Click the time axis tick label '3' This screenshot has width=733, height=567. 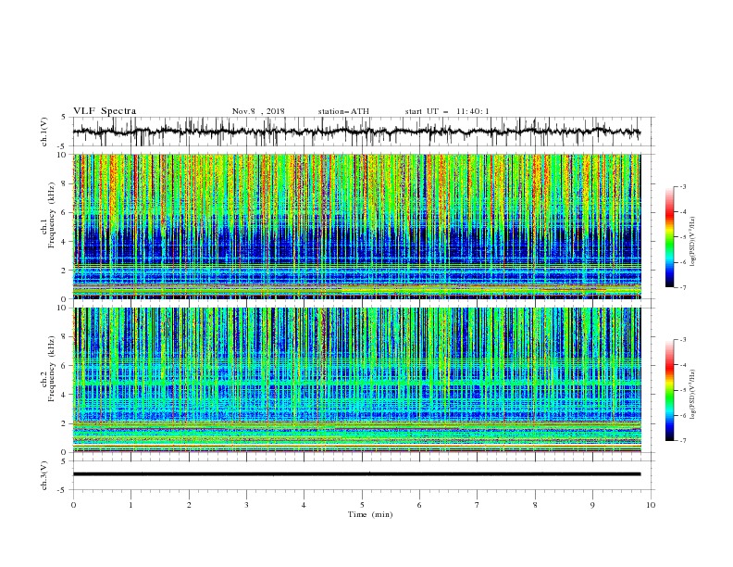pyautogui.click(x=246, y=505)
